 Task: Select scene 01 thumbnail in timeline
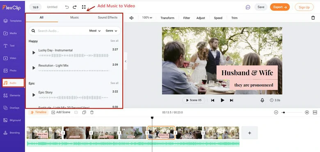(x=44, y=133)
